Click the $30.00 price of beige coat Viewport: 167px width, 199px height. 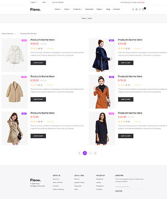[35, 81]
